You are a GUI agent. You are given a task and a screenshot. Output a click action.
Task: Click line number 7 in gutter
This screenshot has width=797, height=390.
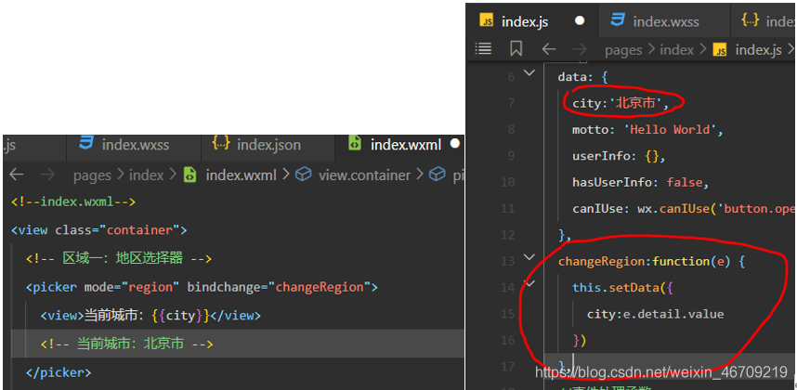(x=511, y=103)
